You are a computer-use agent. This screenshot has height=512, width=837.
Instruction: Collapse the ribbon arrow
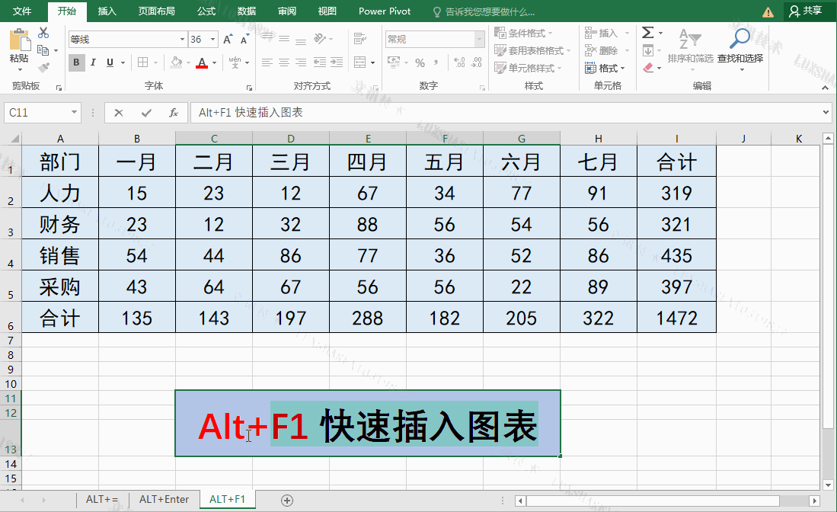coord(826,88)
